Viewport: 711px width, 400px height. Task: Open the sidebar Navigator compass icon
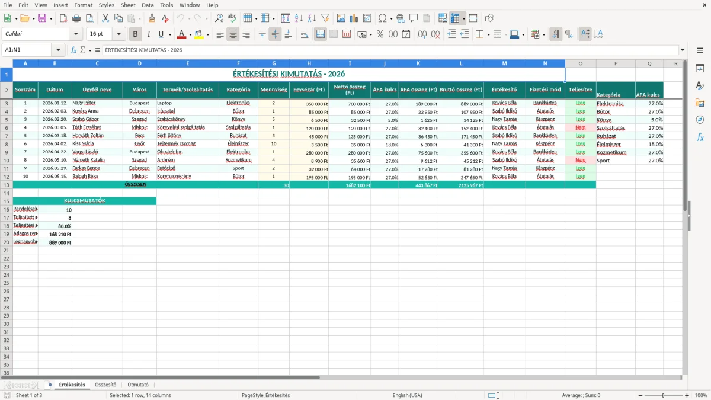click(700, 120)
